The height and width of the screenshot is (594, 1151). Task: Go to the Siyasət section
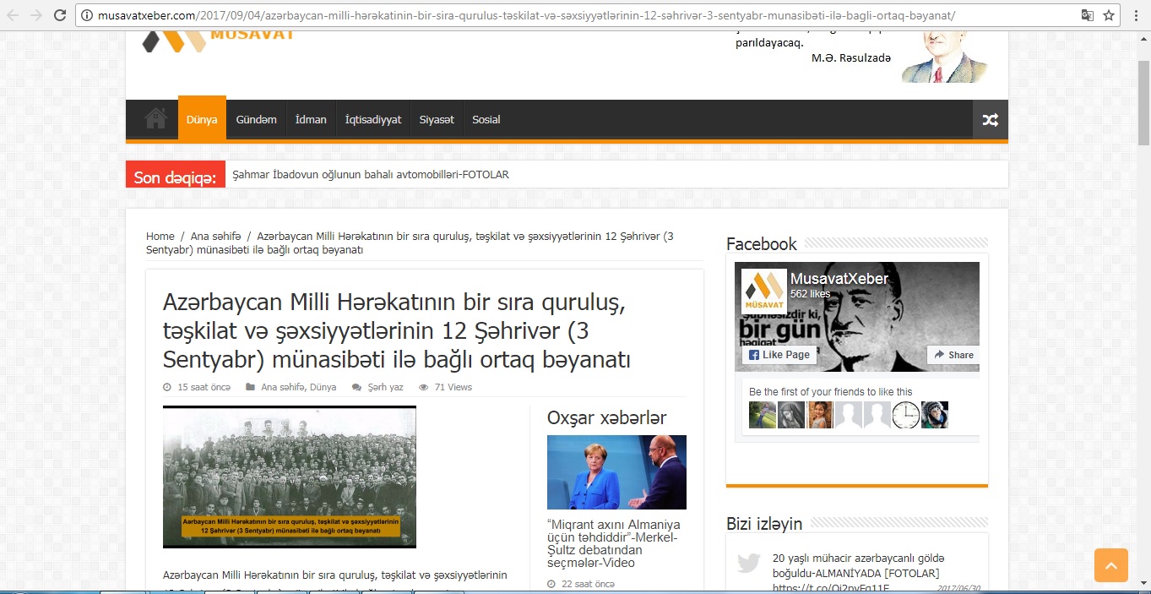tap(437, 120)
